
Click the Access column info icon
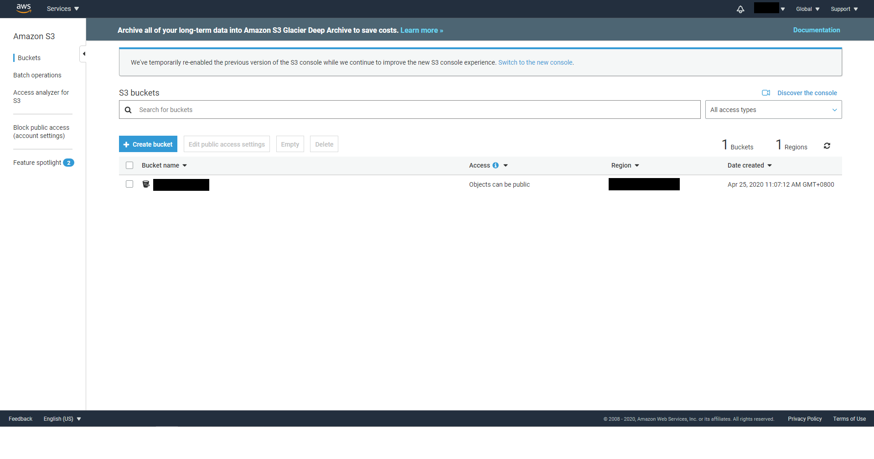point(496,165)
